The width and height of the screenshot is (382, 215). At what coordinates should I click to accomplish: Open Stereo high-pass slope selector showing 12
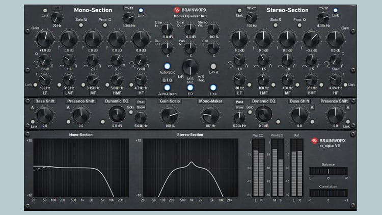[x=251, y=8]
